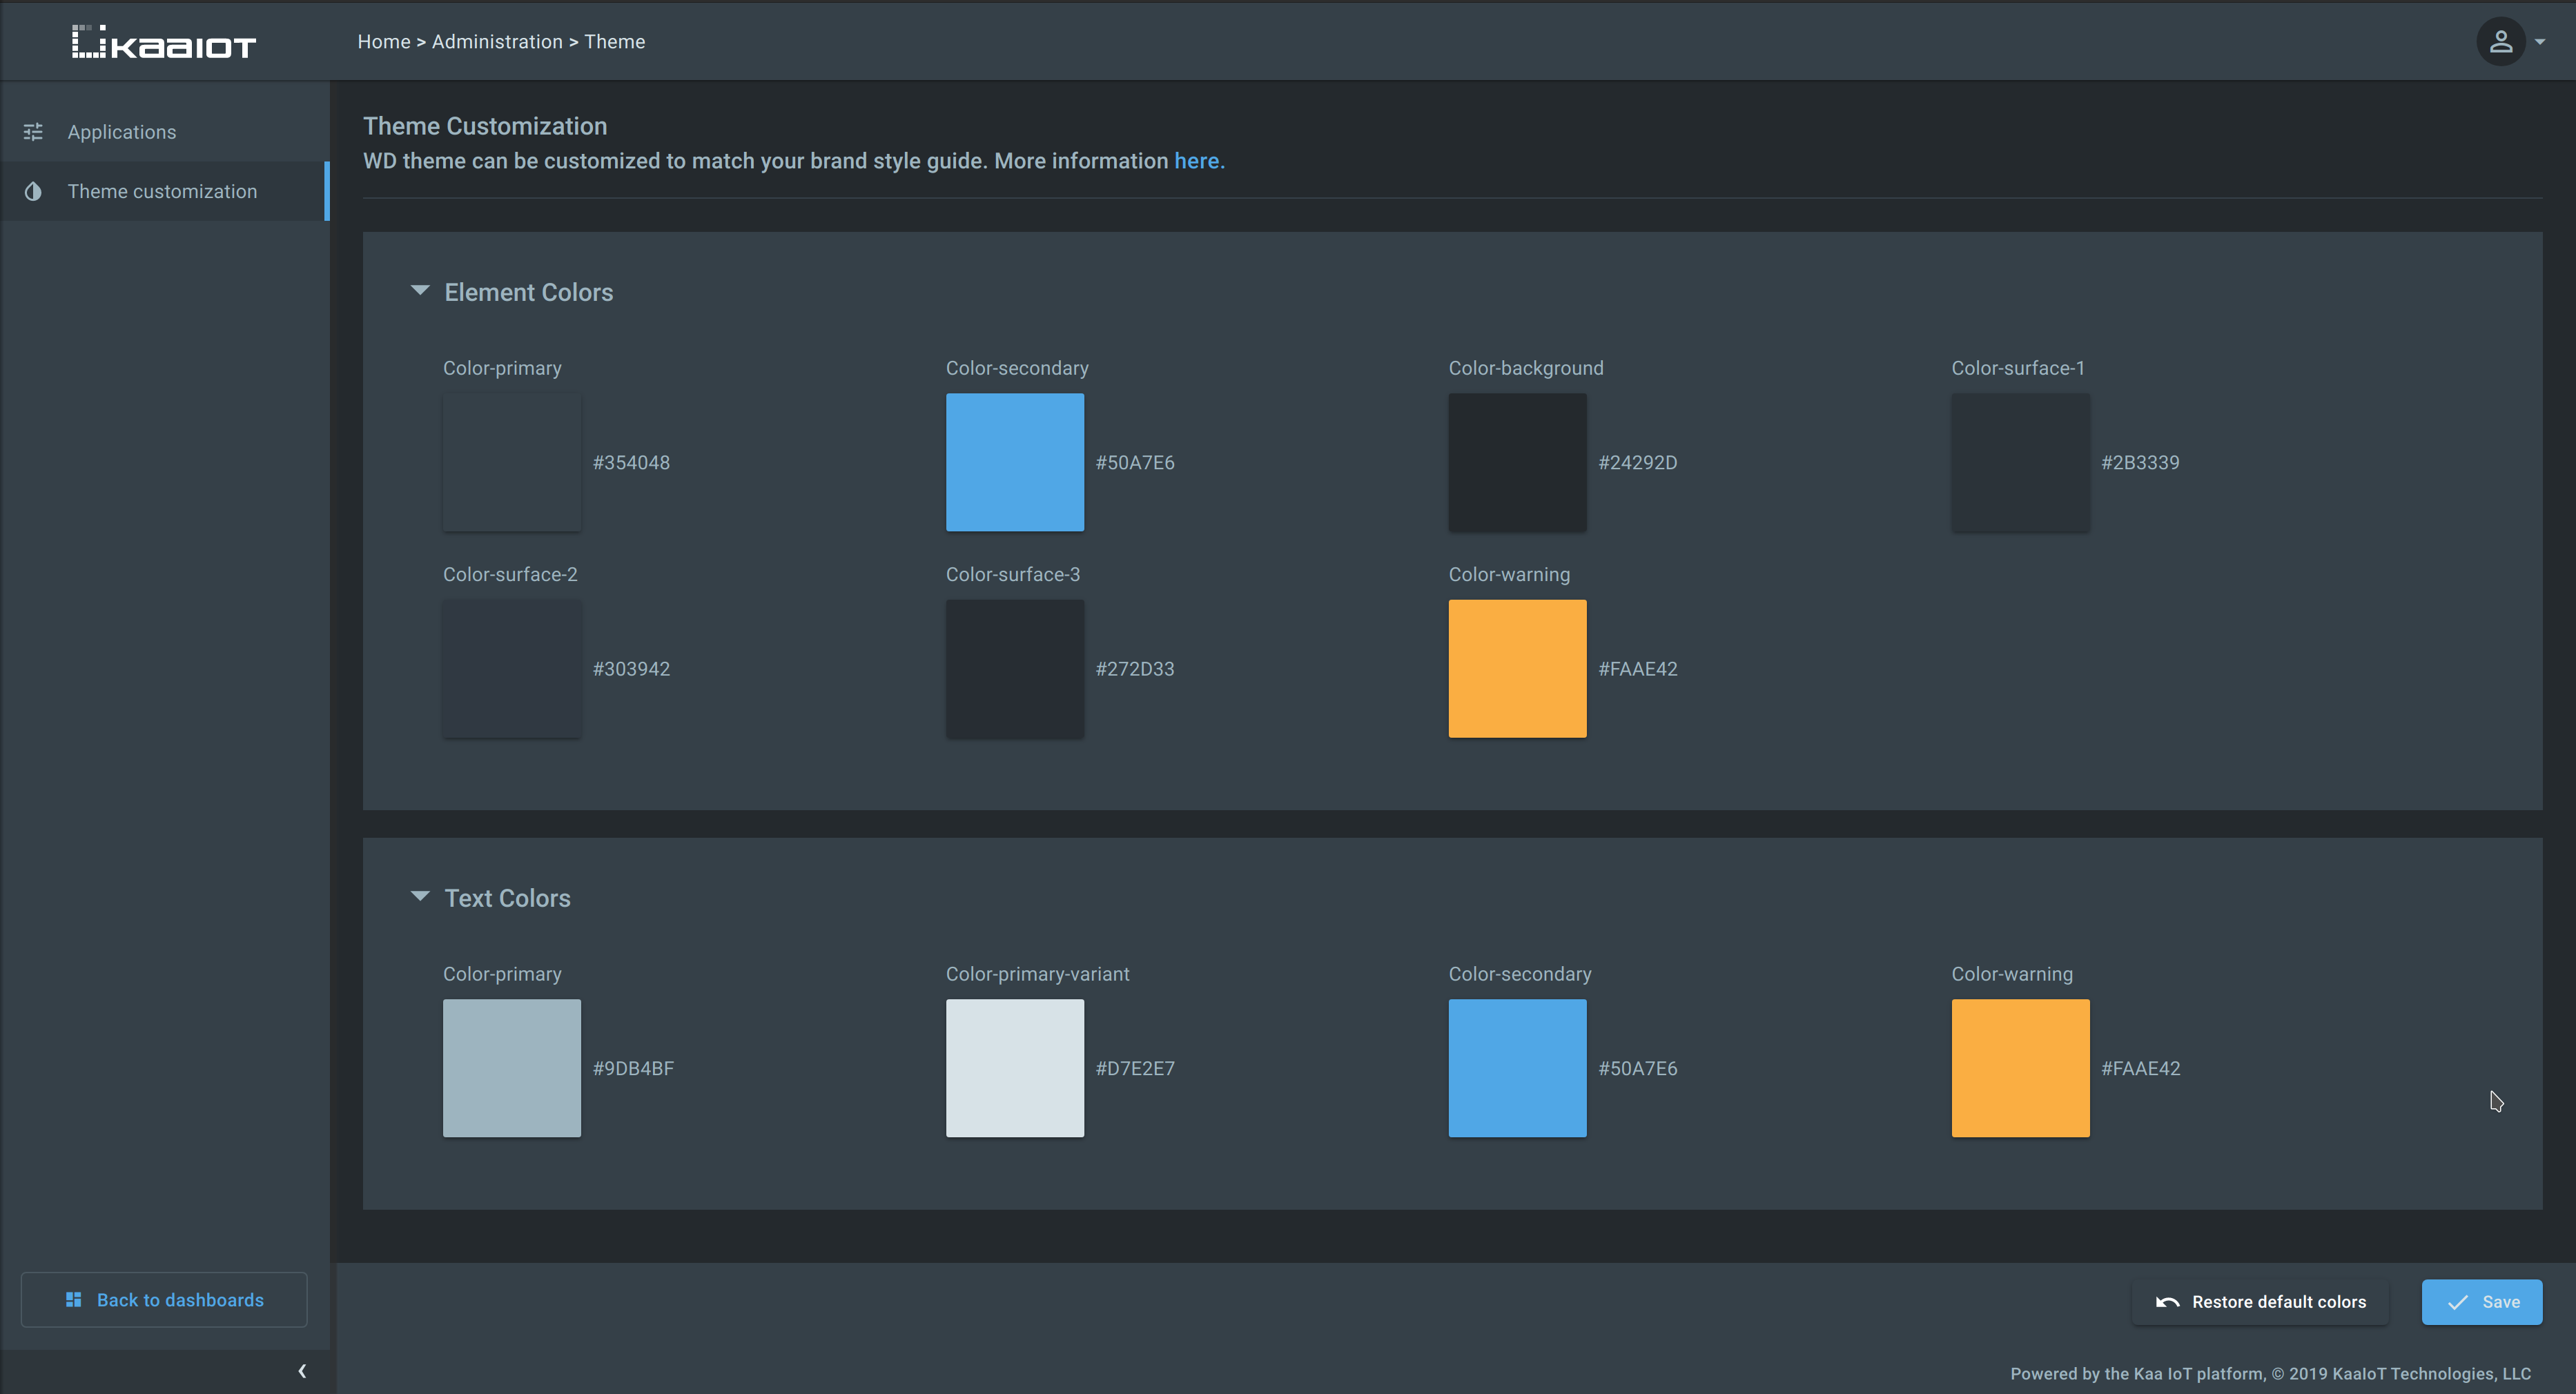
Task: Click the Applications sidebar icon
Action: (32, 130)
